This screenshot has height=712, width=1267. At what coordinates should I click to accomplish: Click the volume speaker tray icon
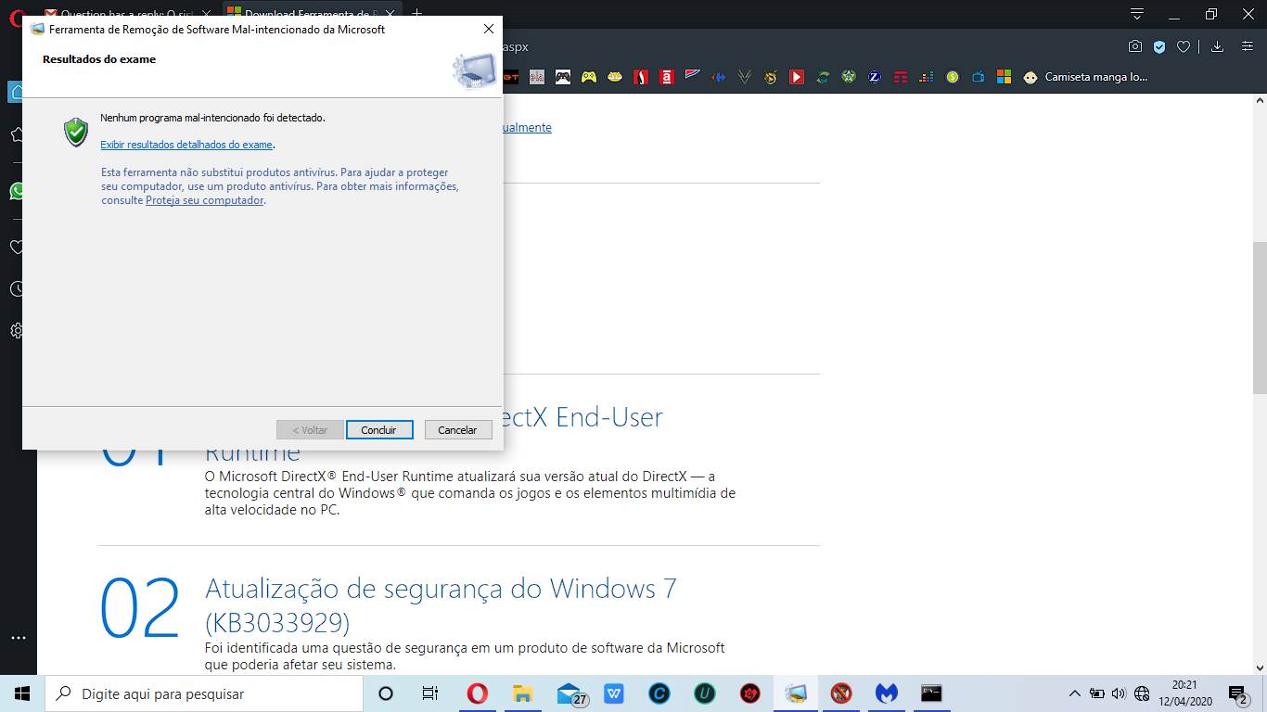pyautogui.click(x=1119, y=693)
